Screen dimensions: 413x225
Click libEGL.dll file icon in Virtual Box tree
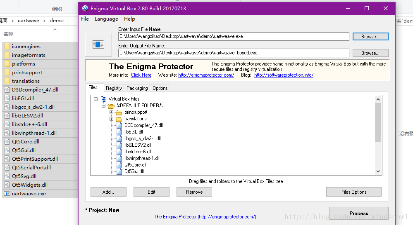pyautogui.click(x=119, y=132)
